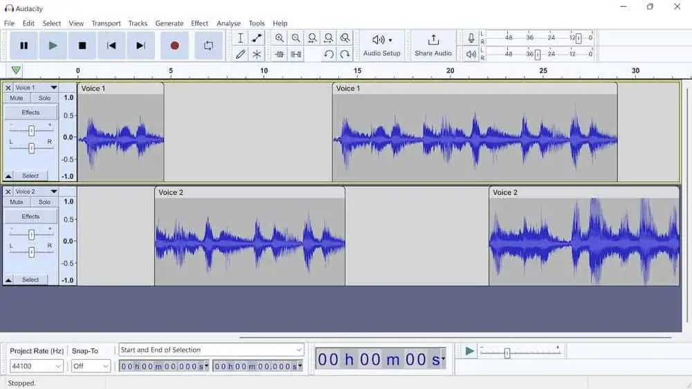Click the Zoom Out magnifier
This screenshot has height=389, width=692.
[295, 38]
